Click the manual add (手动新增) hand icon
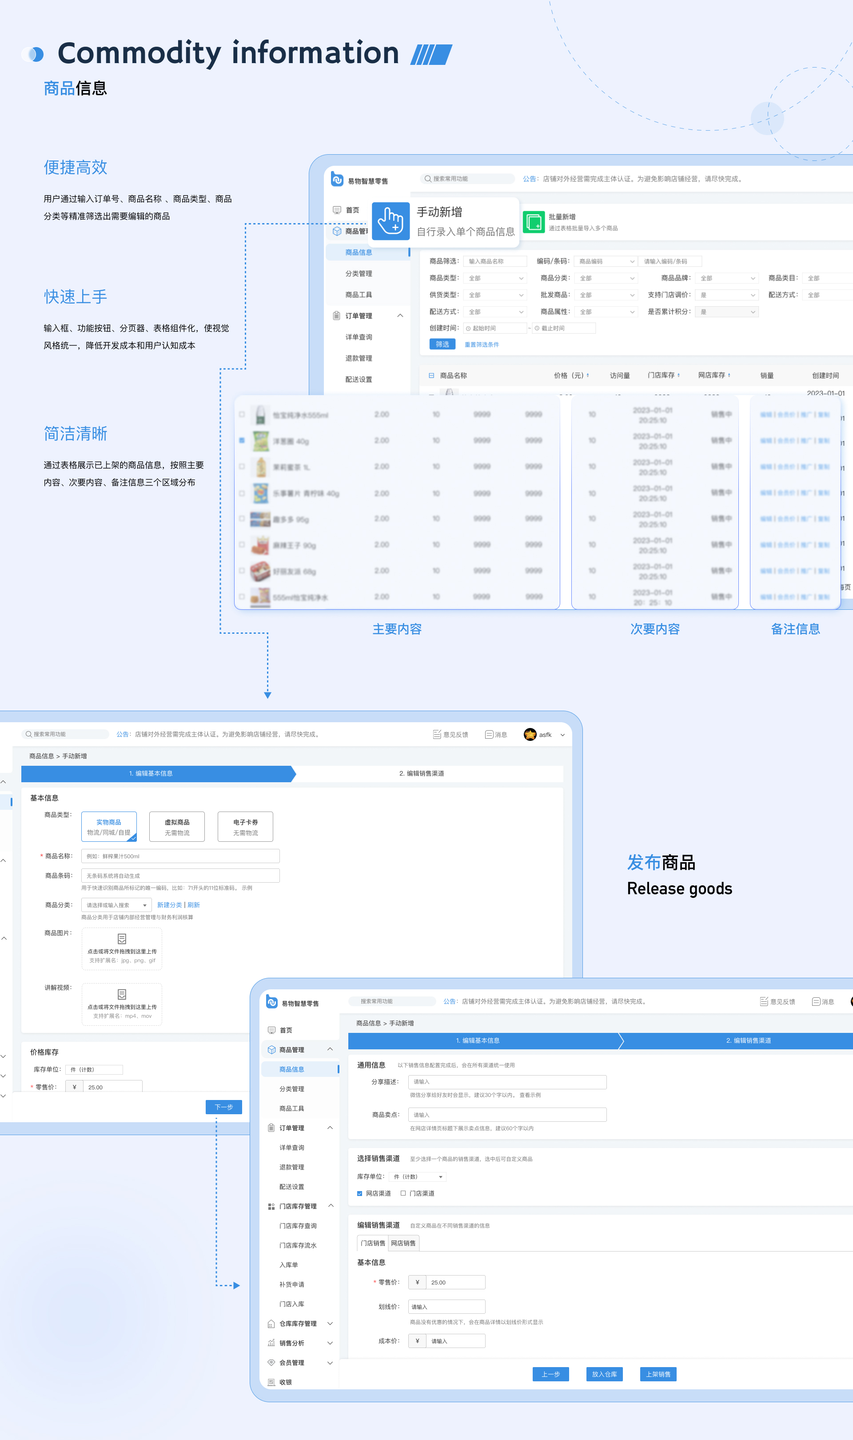853x1440 pixels. [391, 221]
